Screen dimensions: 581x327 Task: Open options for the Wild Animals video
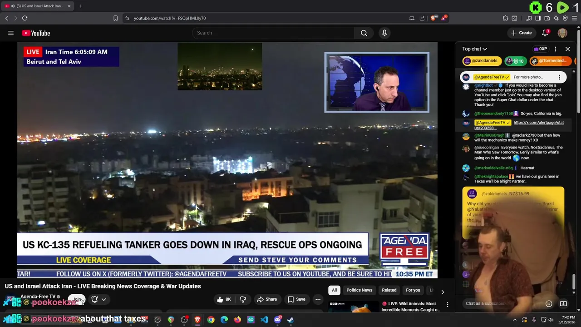(447, 305)
